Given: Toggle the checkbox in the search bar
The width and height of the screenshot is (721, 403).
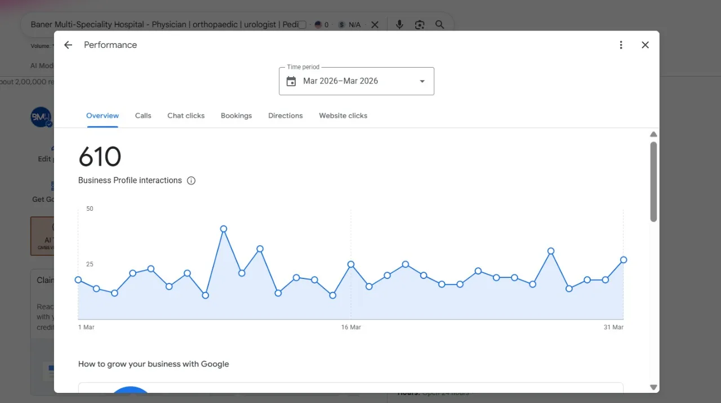Looking at the screenshot, I should [302, 25].
